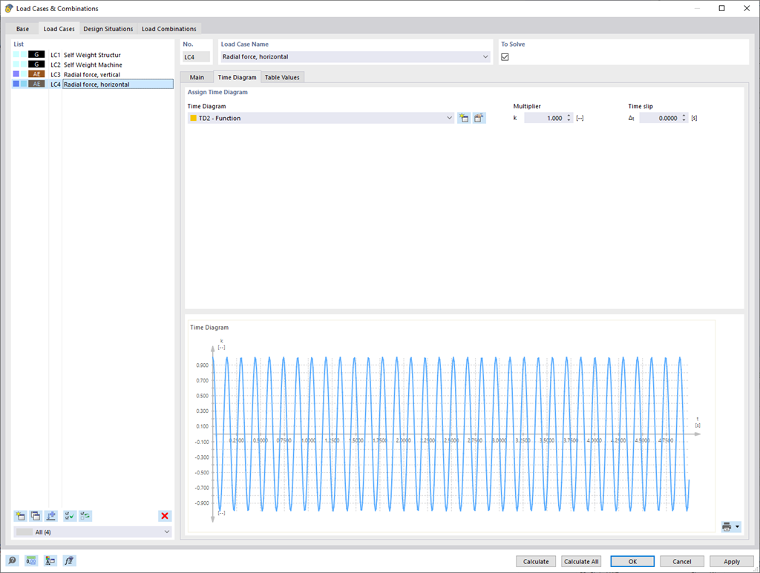Open the display properties settings

click(49, 560)
